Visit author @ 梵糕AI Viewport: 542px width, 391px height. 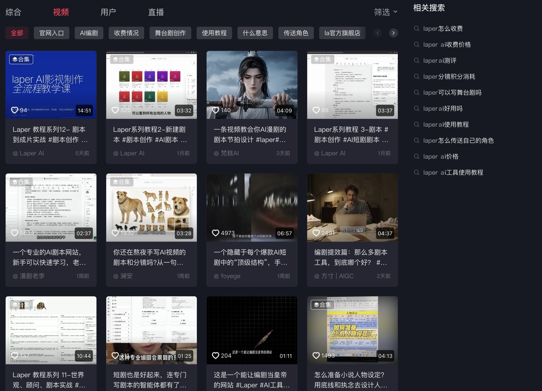[226, 153]
